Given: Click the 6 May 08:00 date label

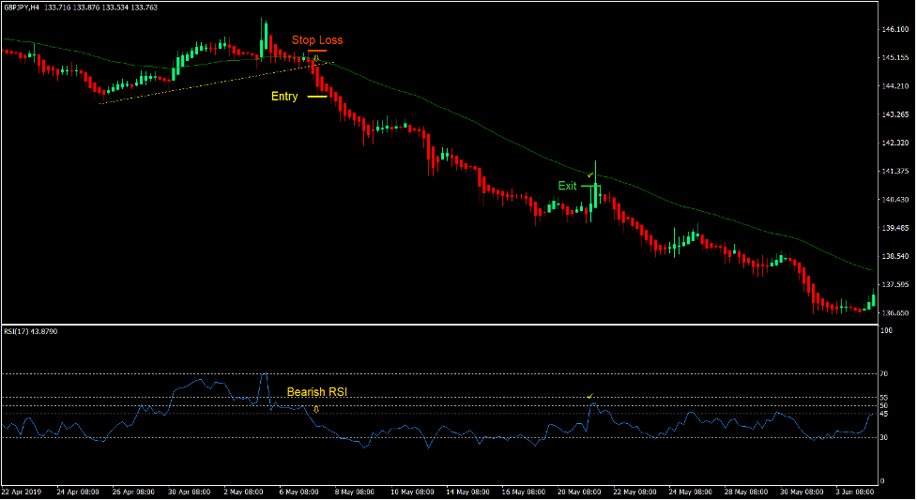Looking at the screenshot, I should [x=305, y=492].
